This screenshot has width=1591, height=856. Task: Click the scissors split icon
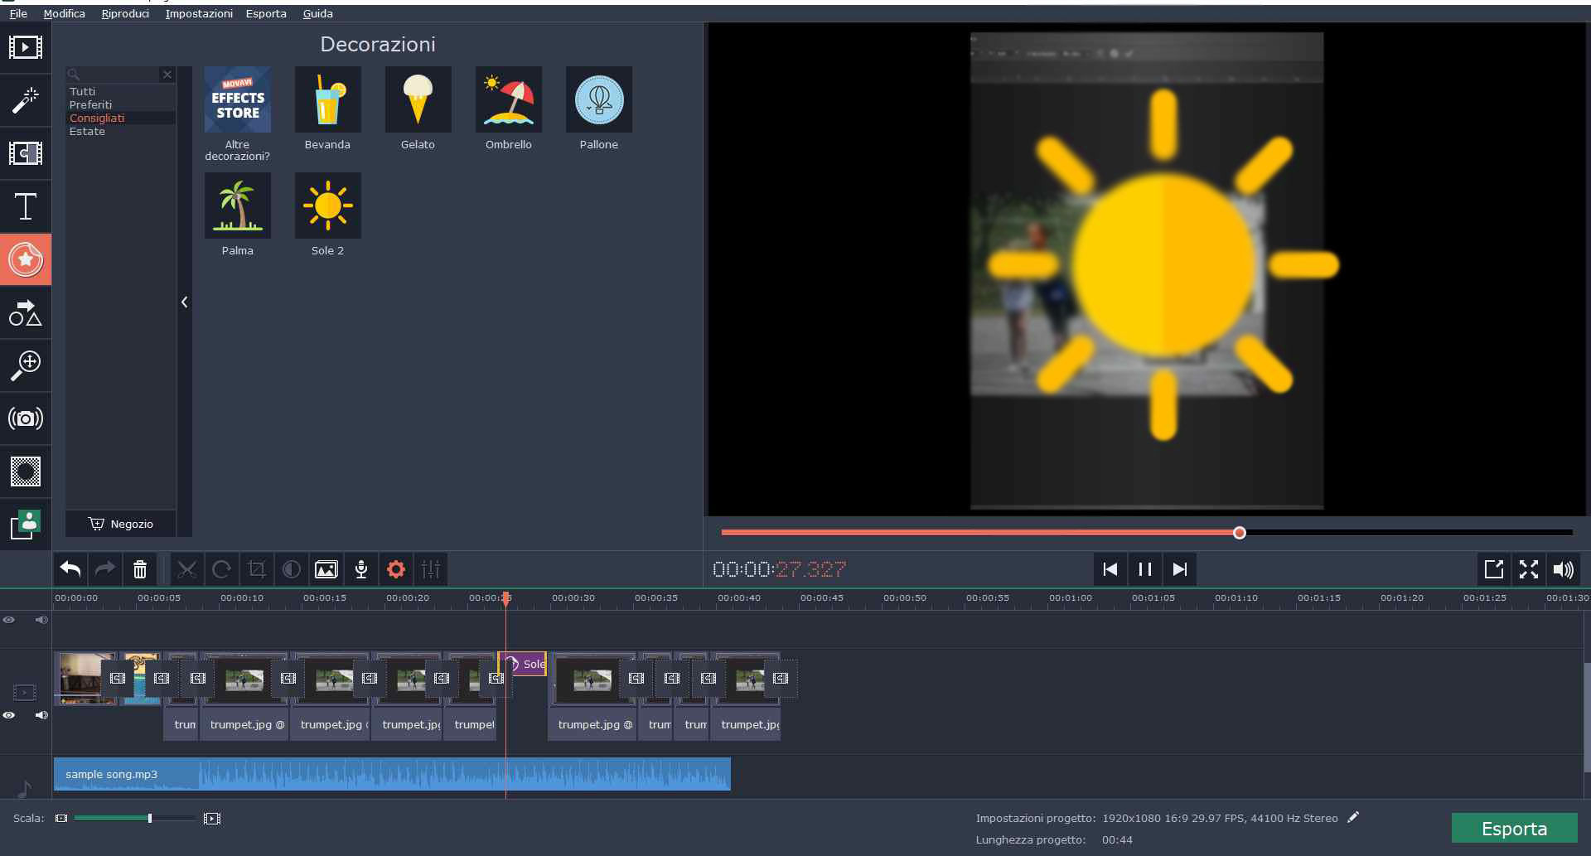click(x=187, y=569)
